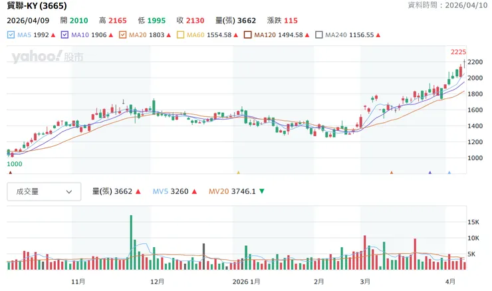Screen dimensions: 492x291
Task: Click the 1000 low price label
Action: click(x=15, y=163)
